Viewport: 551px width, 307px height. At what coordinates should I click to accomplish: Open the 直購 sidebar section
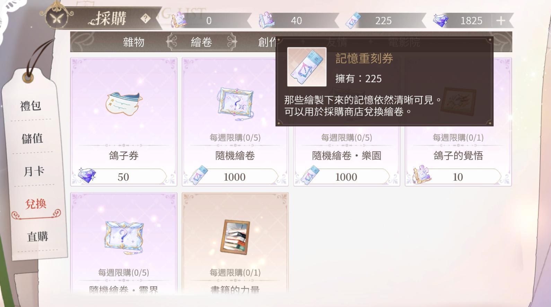click(x=37, y=237)
